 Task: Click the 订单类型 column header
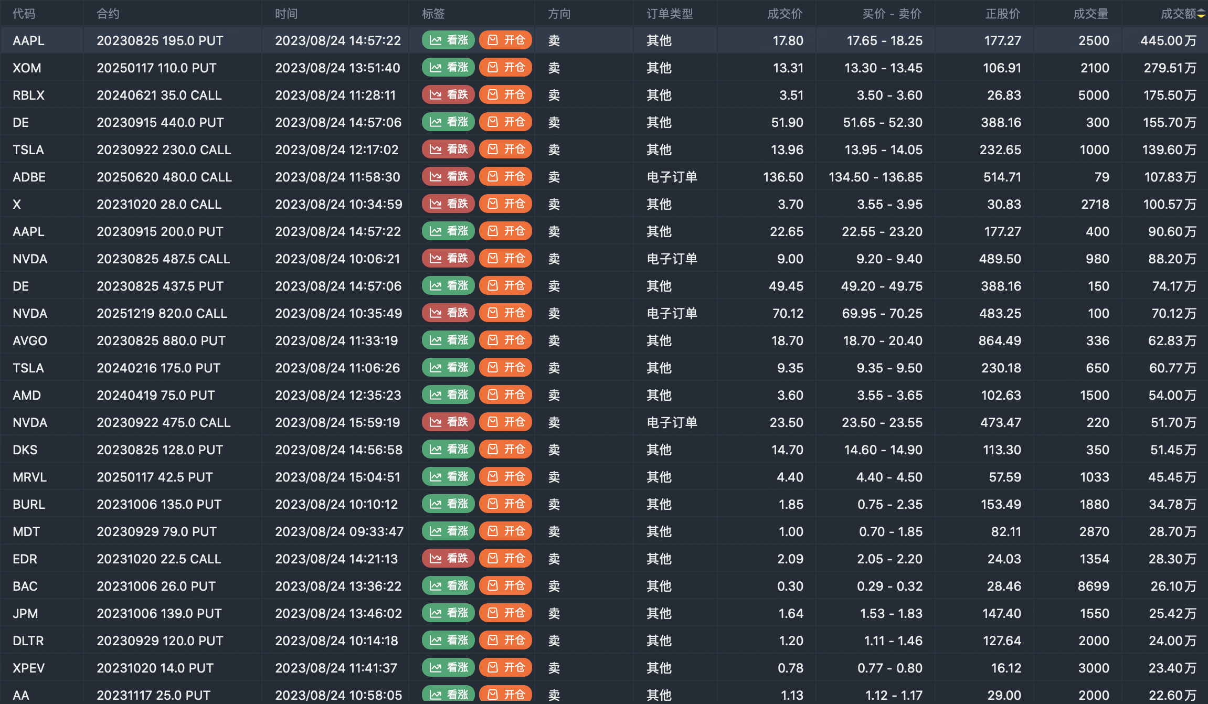[670, 14]
